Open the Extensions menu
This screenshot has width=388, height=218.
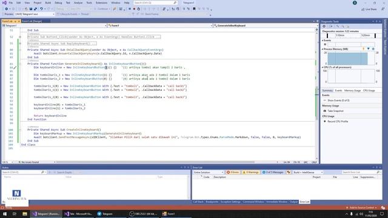101,2
